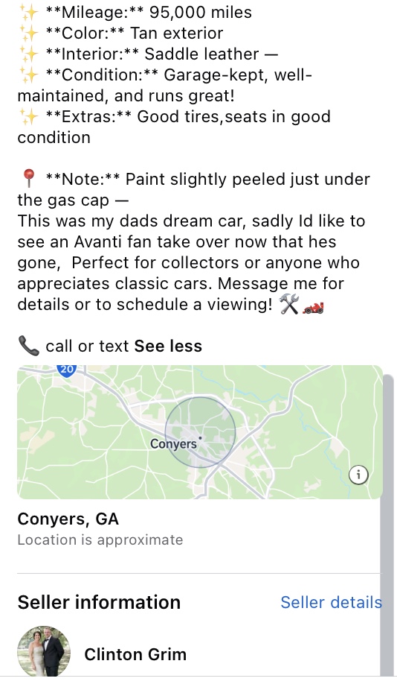Click the map info icon
The height and width of the screenshot is (690, 397).
coord(358,475)
